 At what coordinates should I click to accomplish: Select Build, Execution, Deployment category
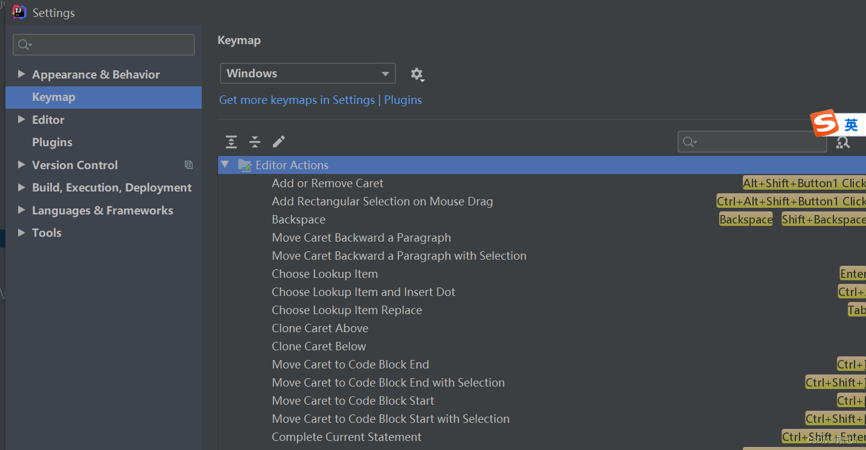(x=112, y=187)
